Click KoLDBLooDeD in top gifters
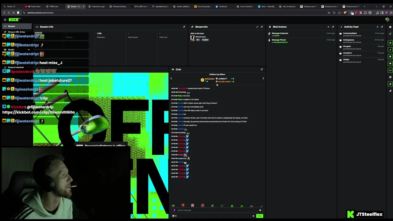 pos(224,82)
